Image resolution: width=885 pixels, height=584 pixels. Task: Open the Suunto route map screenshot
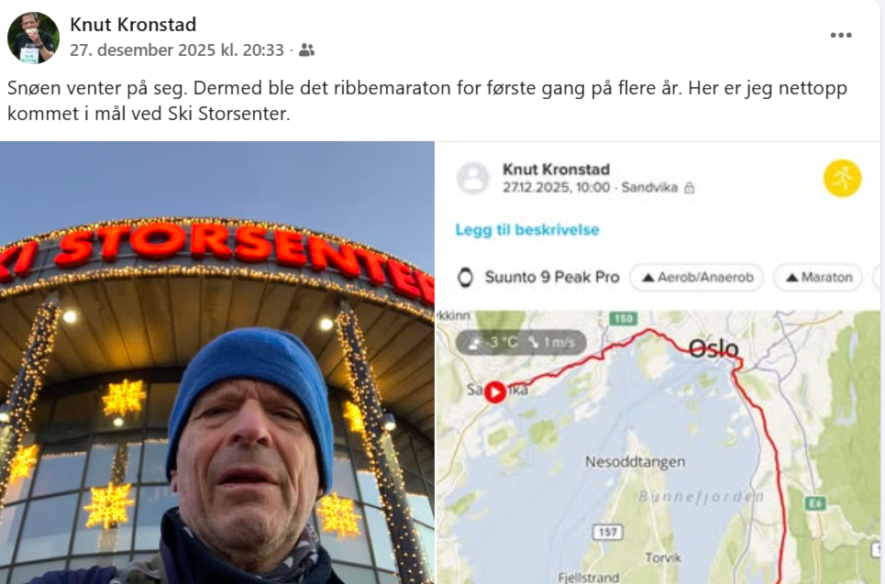click(658, 363)
